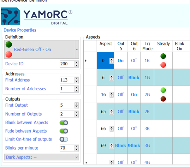Image resolution: width=190 pixels, height=167 pixels.
Task: Click the new row asterisk marker
Action: [86, 163]
